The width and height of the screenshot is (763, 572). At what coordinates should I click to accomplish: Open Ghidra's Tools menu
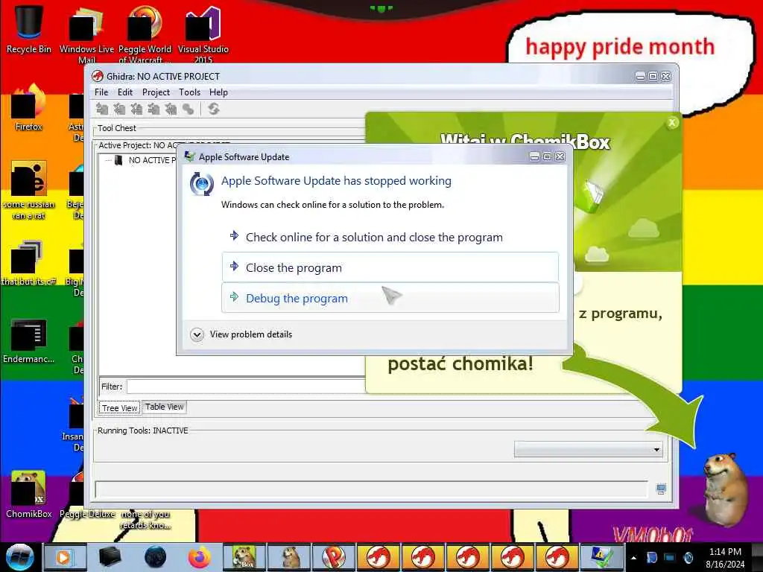pyautogui.click(x=189, y=92)
